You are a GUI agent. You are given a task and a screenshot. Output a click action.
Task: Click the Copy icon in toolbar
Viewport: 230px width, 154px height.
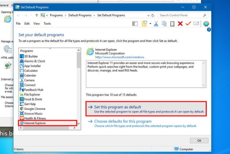point(164,23)
